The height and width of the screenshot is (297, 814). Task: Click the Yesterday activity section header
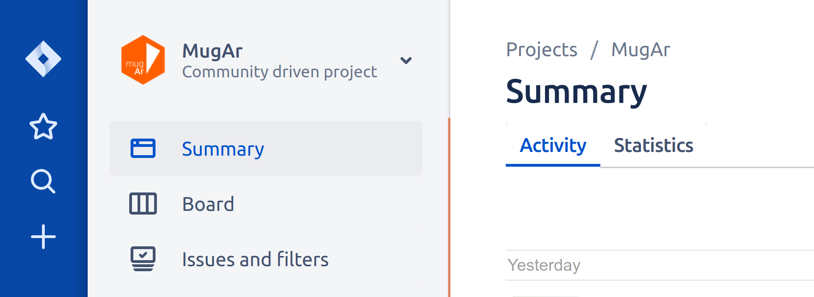(x=544, y=265)
